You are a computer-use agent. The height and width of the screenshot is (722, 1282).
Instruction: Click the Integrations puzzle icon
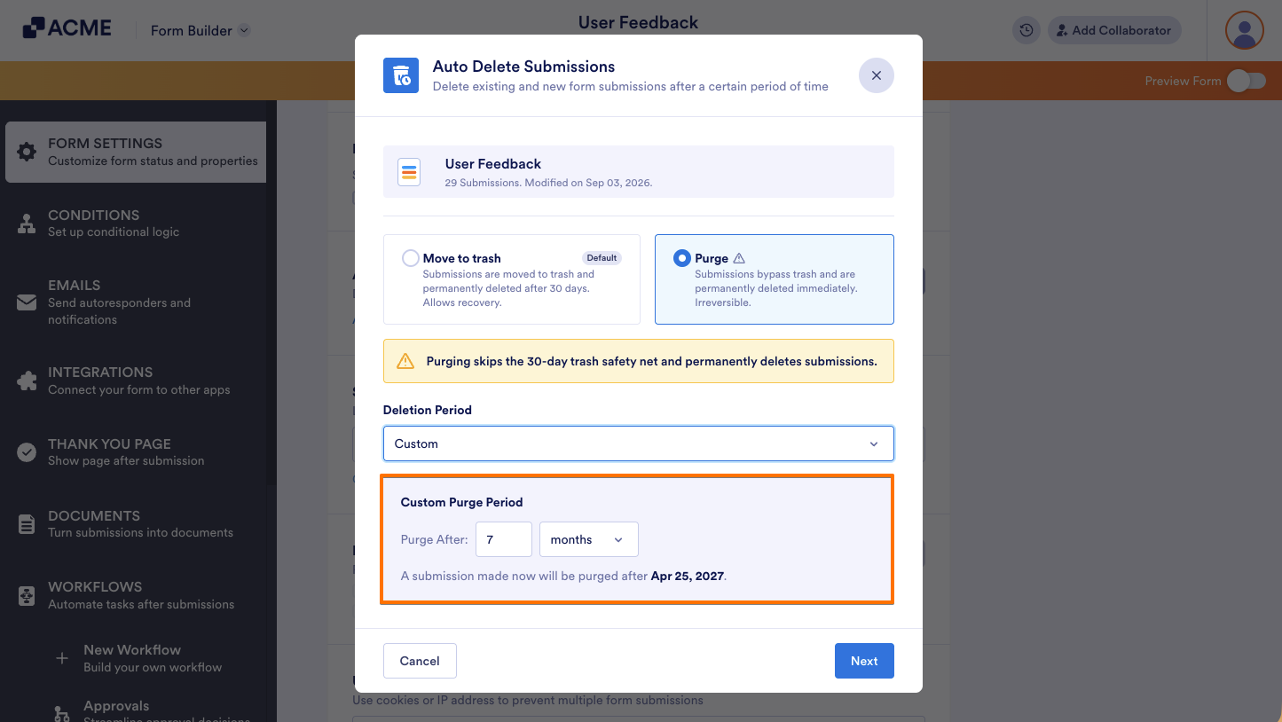tap(27, 381)
